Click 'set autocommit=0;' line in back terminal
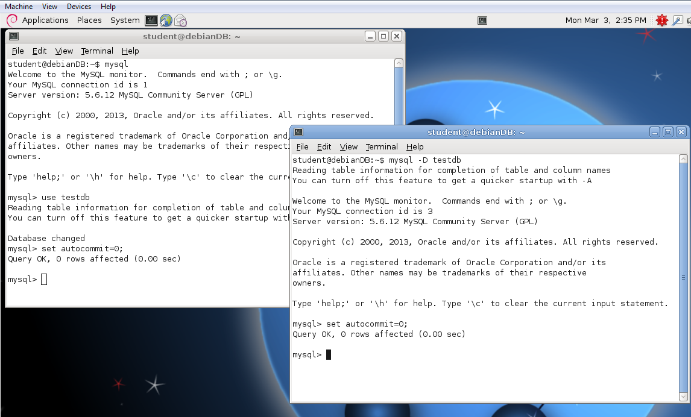The image size is (691, 417). tap(65, 248)
